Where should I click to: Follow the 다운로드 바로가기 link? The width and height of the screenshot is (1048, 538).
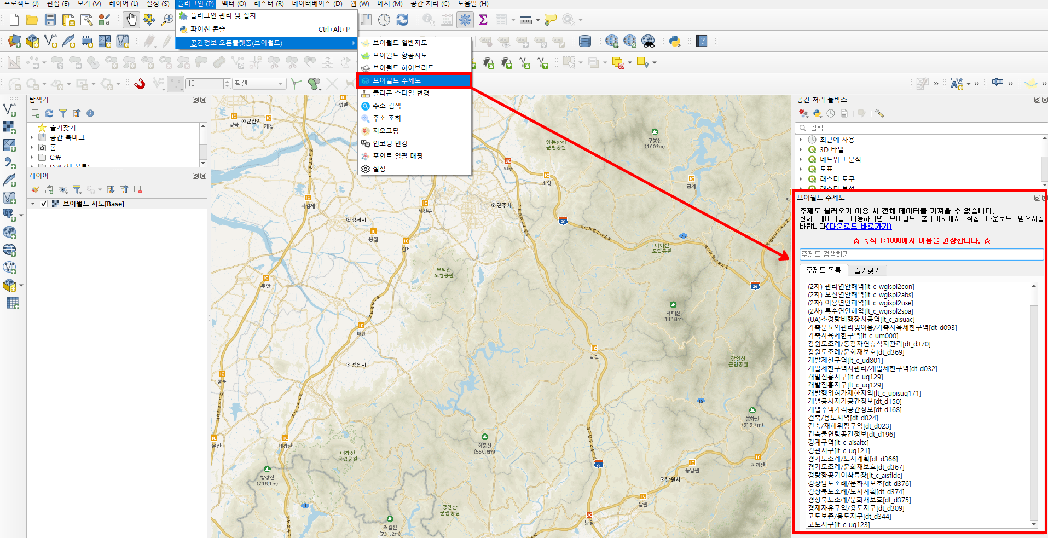(x=859, y=227)
